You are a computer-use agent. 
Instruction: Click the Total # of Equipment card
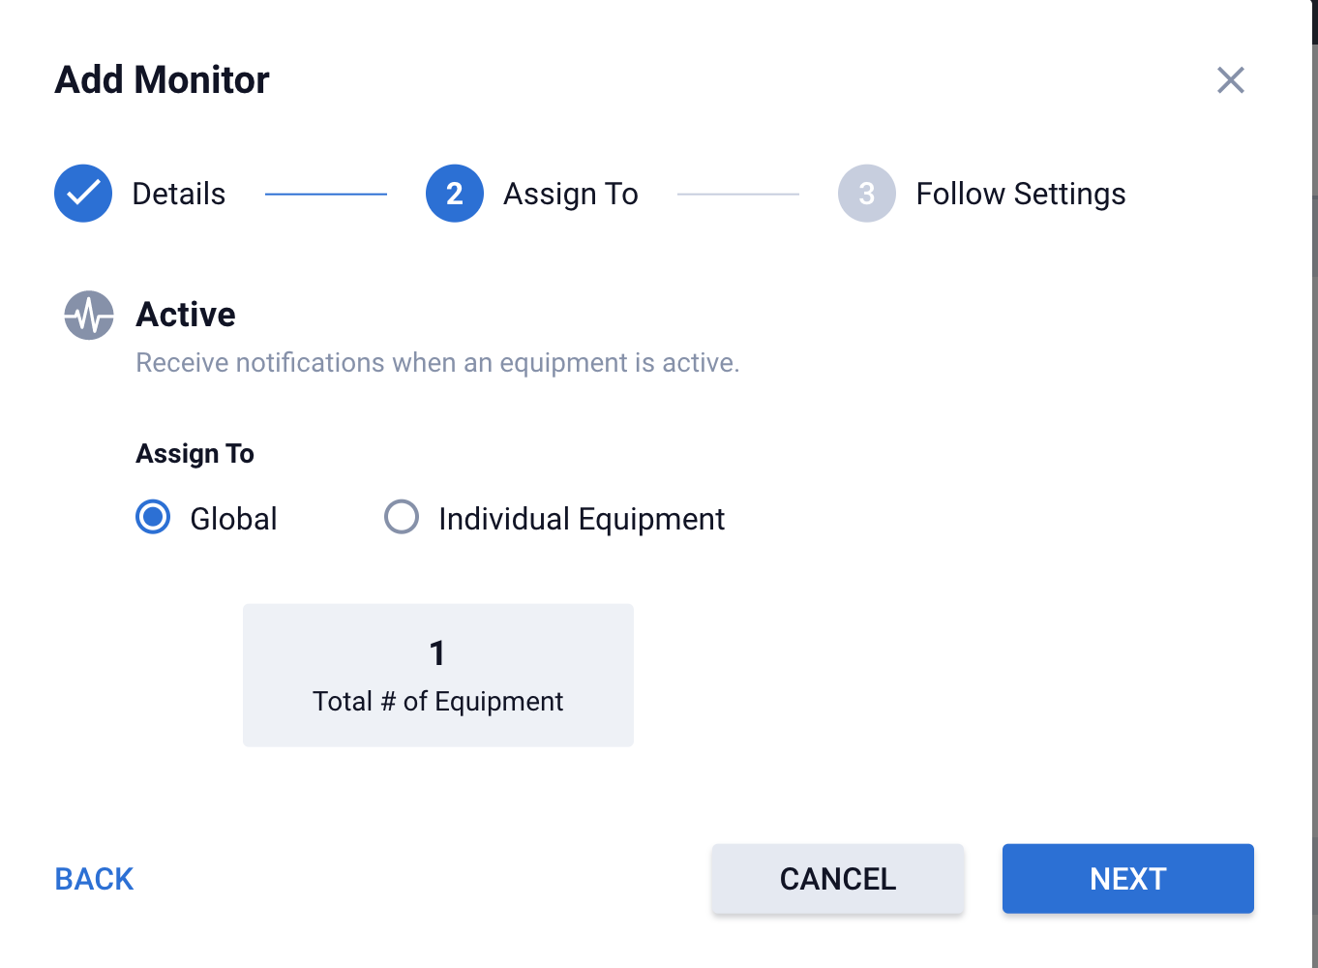click(x=437, y=676)
